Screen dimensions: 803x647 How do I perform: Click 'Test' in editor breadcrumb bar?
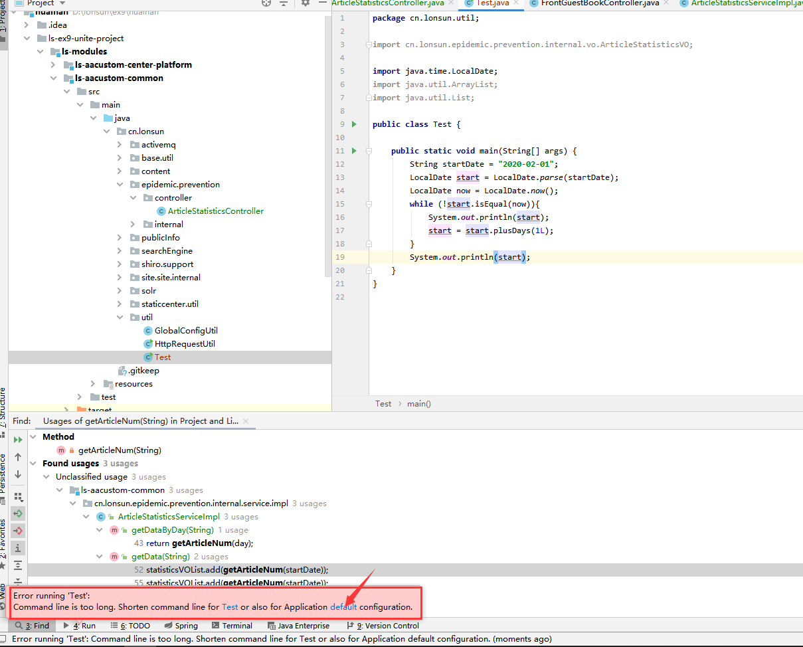point(383,403)
